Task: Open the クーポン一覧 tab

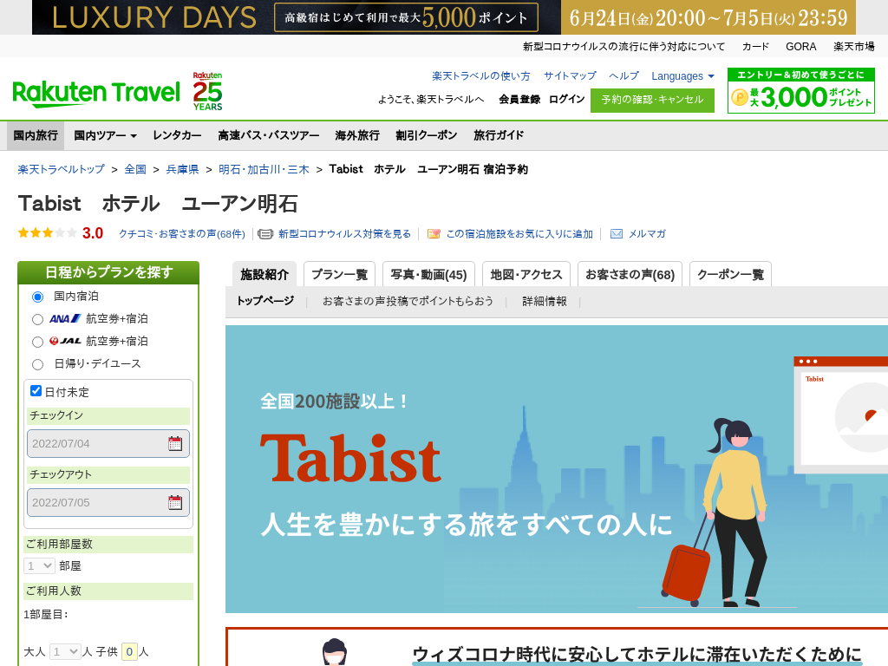Action: point(730,275)
